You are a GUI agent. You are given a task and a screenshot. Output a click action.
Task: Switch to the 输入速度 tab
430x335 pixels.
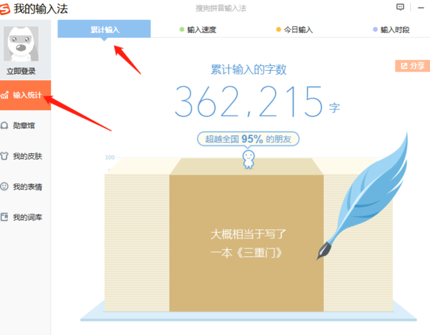pyautogui.click(x=198, y=29)
